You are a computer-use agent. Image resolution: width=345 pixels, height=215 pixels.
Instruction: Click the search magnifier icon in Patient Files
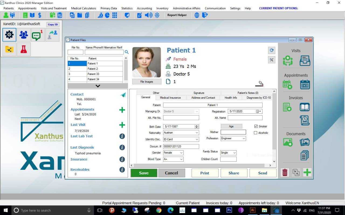point(127,52)
